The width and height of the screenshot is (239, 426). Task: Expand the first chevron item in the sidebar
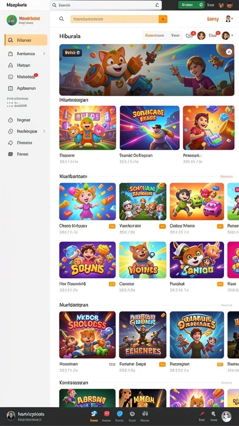pyautogui.click(x=44, y=54)
